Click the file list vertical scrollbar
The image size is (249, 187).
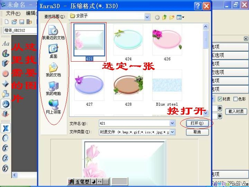(x=206, y=70)
